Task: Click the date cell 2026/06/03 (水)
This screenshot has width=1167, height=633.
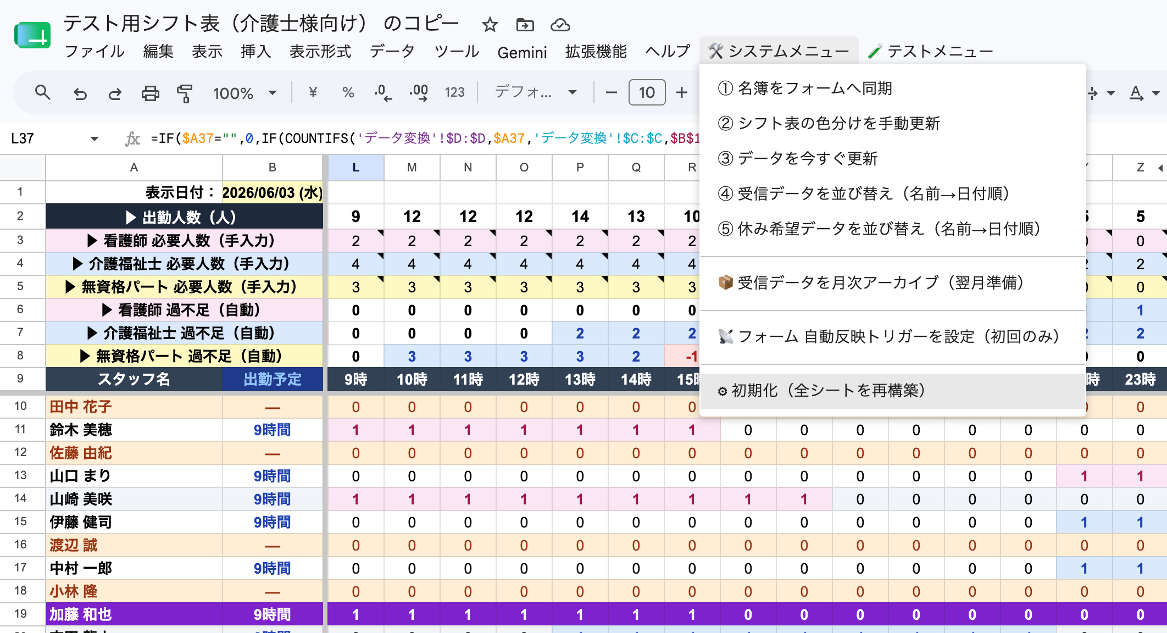Action: pyautogui.click(x=272, y=192)
